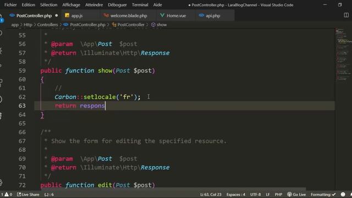Open the Aide menu
Image resolution: width=352 pixels, height=198 pixels.
pyautogui.click(x=157, y=5)
